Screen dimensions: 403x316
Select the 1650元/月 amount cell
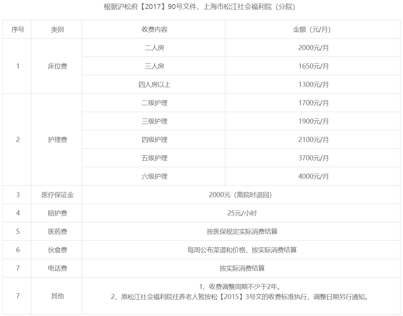pyautogui.click(x=313, y=66)
